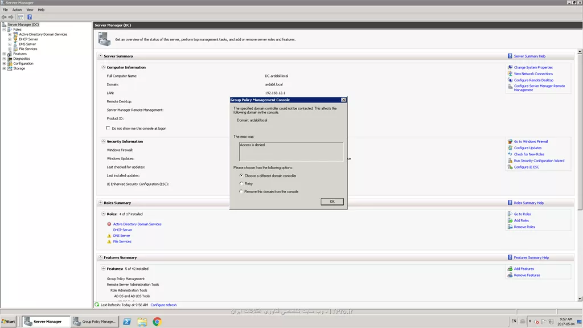The image size is (583, 328).
Task: Click the scroll-up arrow of details pane
Action: (580, 51)
